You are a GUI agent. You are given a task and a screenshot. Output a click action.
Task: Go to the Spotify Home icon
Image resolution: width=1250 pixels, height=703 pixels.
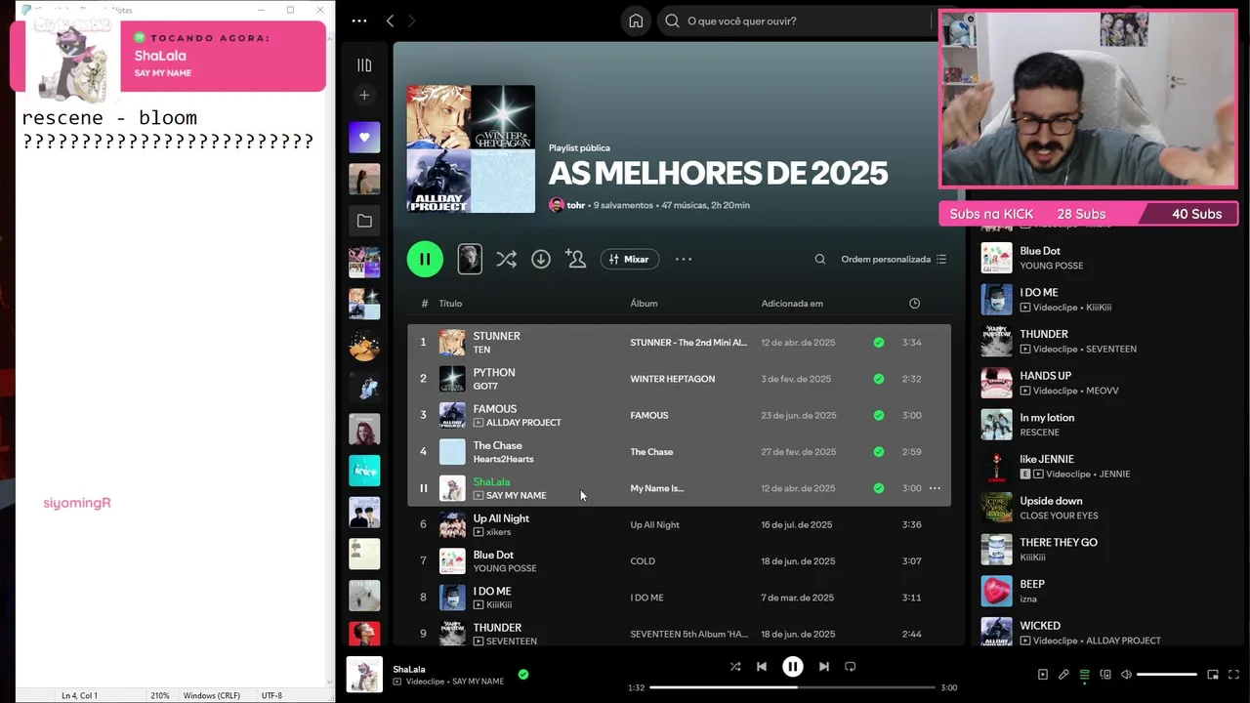click(x=636, y=21)
